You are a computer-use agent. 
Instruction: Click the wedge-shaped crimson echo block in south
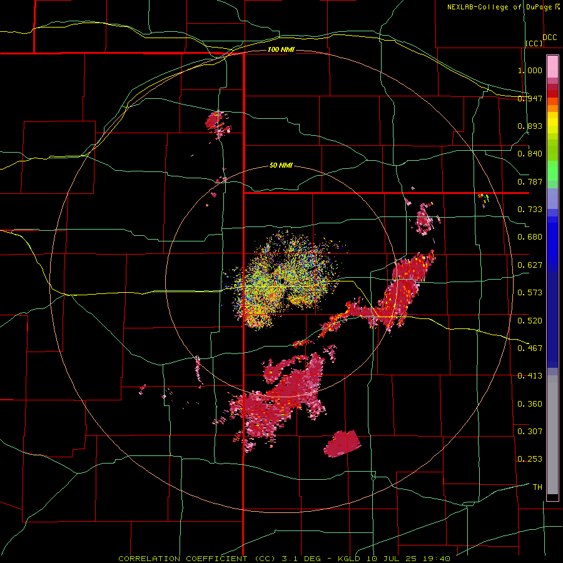[342, 444]
